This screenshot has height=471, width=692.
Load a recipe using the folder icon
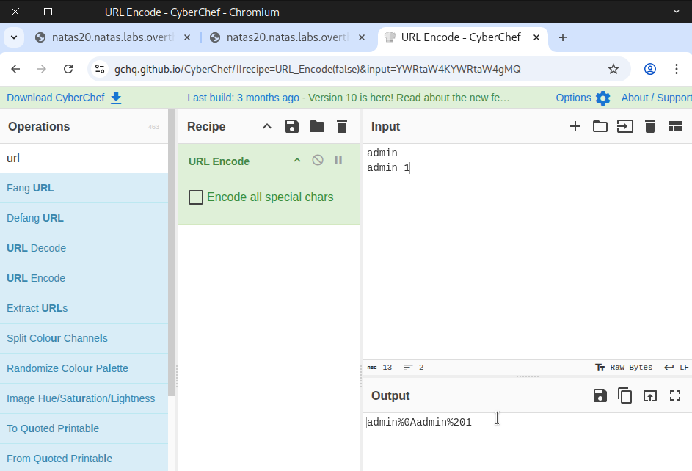click(317, 126)
